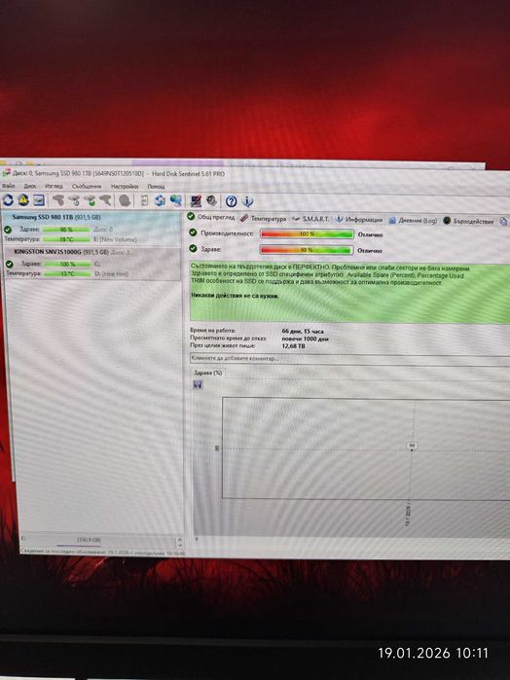This screenshot has height=680, width=510.
Task: Click the fourth disk test toolbar icon
Action: (105, 200)
